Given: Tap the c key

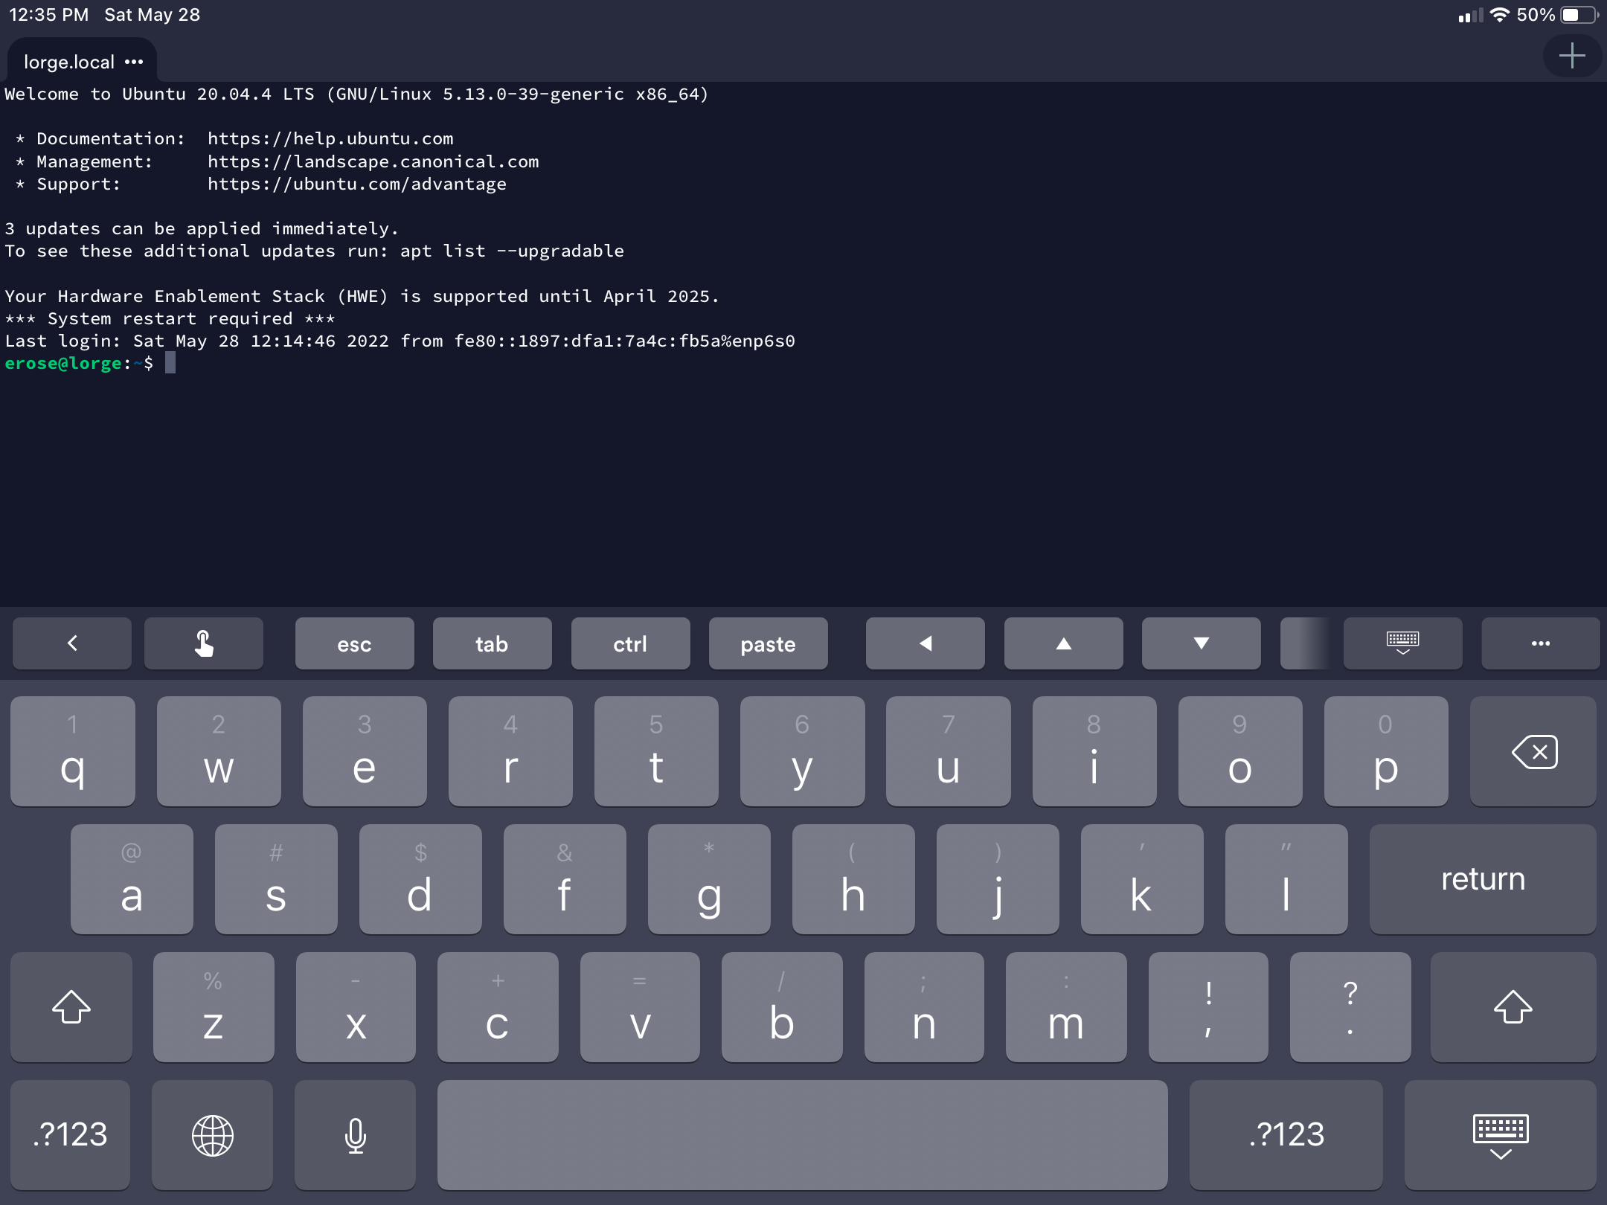Looking at the screenshot, I should [498, 1007].
